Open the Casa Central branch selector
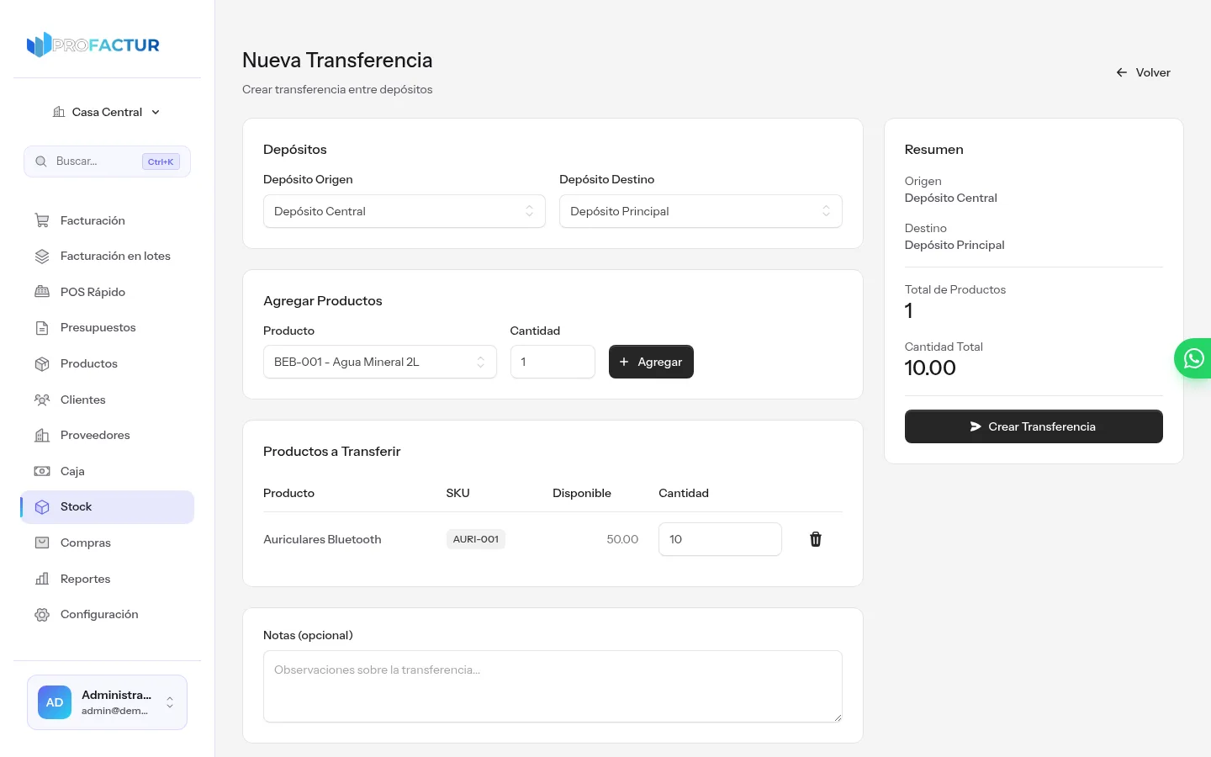The width and height of the screenshot is (1211, 757). coord(107,112)
